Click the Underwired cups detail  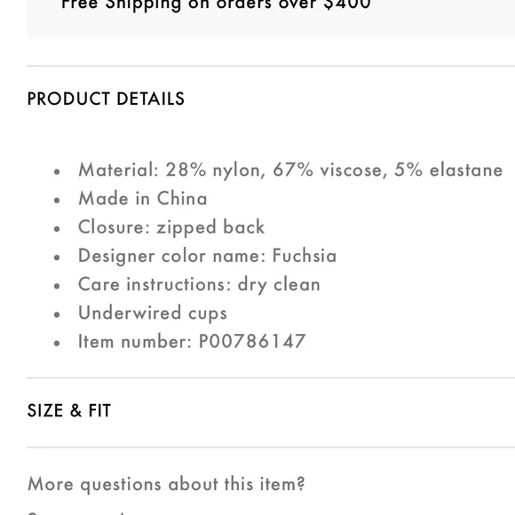[x=153, y=313]
